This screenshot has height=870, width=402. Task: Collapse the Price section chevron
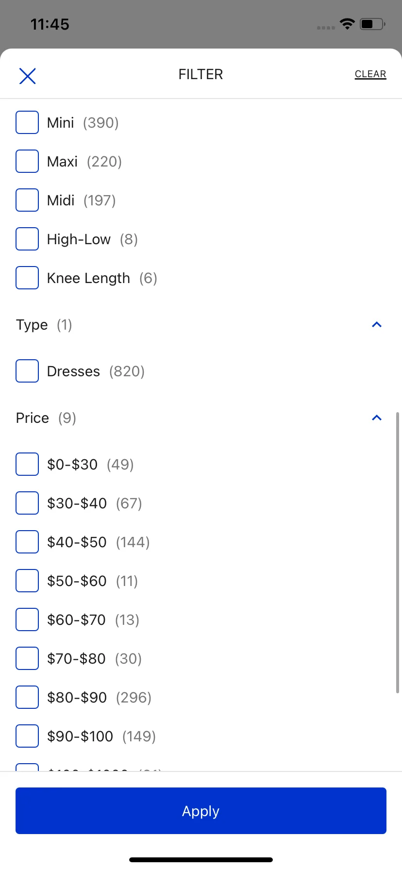[377, 418]
